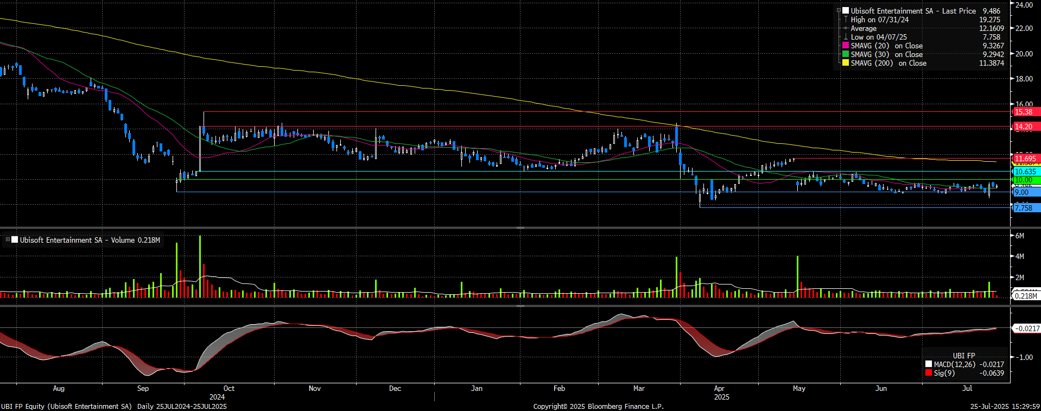
Task: Click the 2025 year label on date axis
Action: (x=722, y=397)
